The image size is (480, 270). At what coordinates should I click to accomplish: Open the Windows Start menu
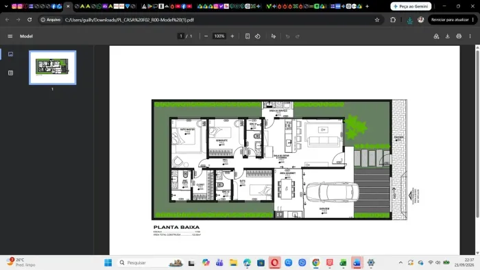coord(108,262)
